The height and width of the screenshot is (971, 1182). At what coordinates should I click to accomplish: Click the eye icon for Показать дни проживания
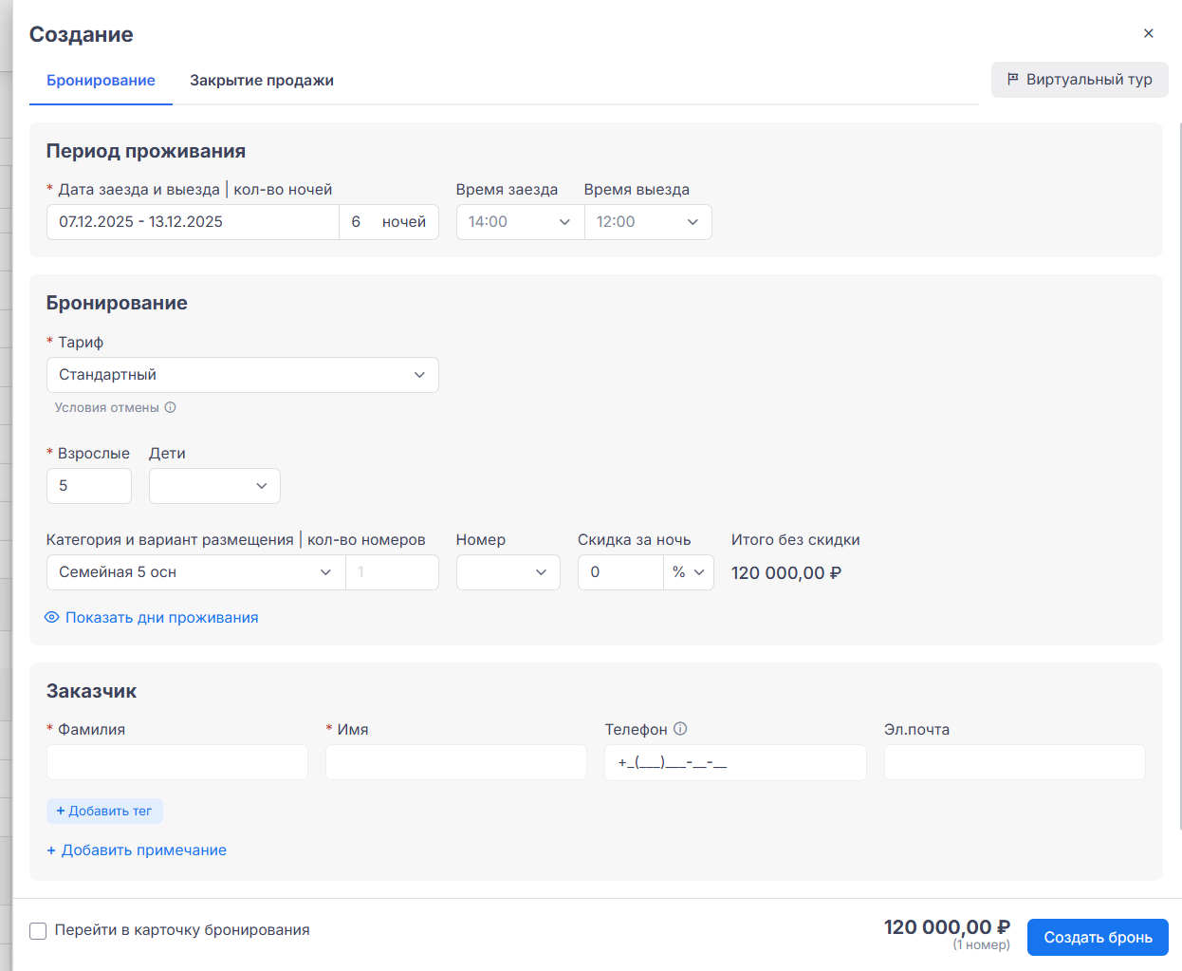(52, 617)
